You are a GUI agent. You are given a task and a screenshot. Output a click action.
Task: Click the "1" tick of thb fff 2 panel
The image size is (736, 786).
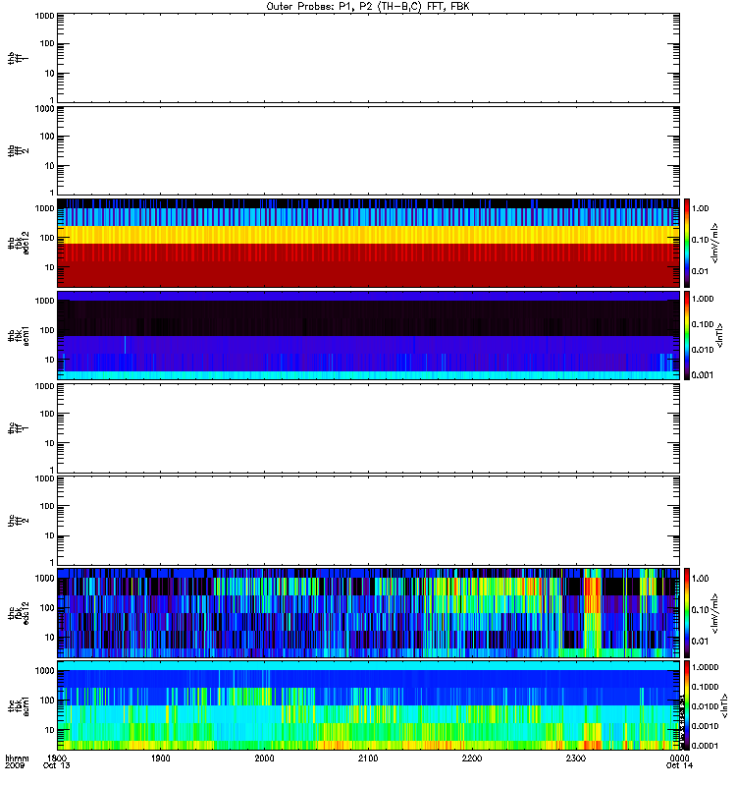tap(52, 193)
